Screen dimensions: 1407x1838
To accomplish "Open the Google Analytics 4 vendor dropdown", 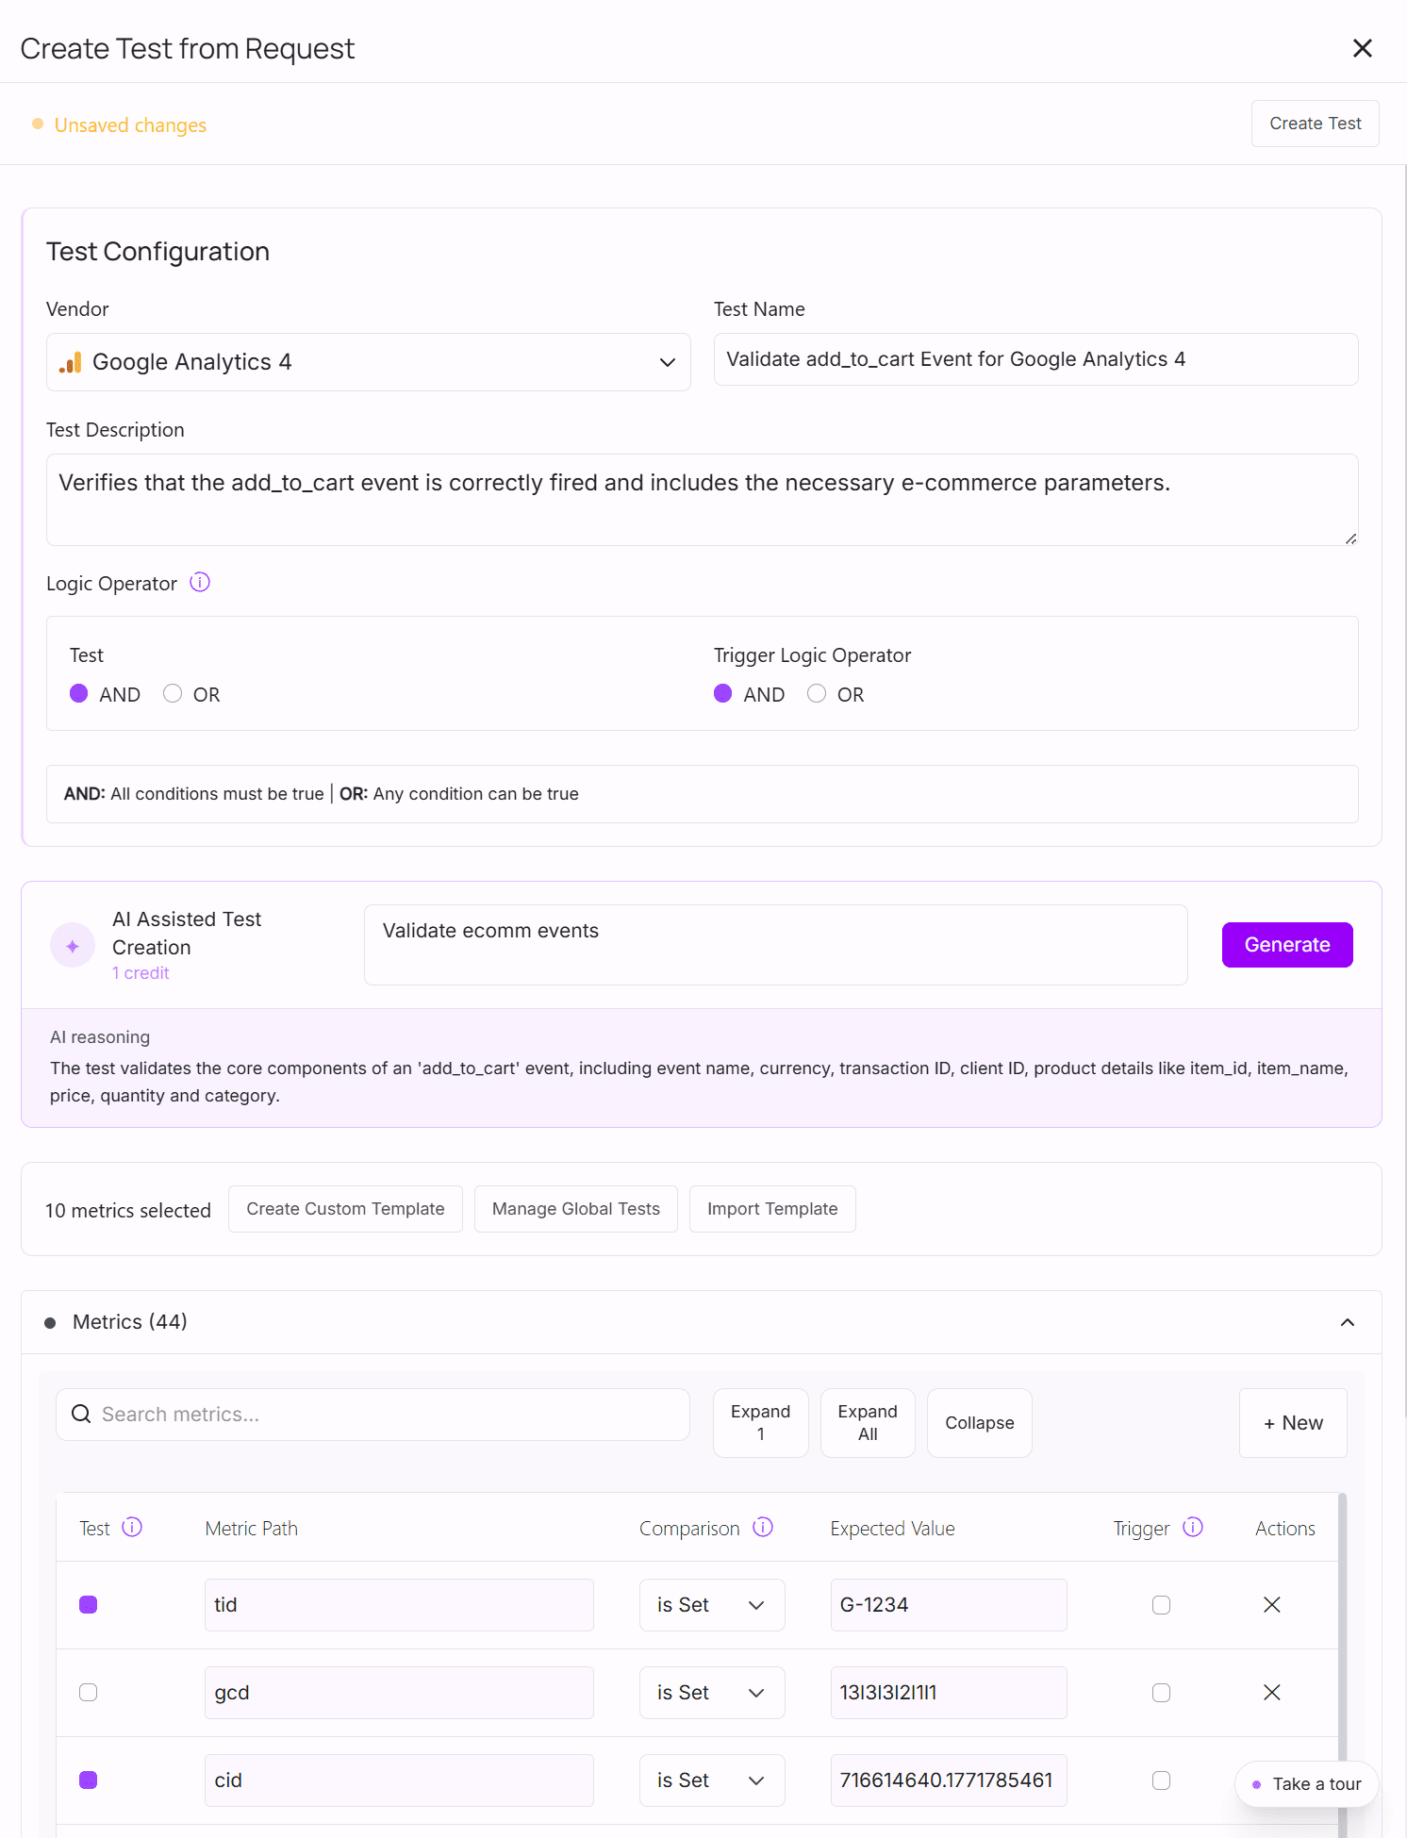I will click(x=368, y=362).
